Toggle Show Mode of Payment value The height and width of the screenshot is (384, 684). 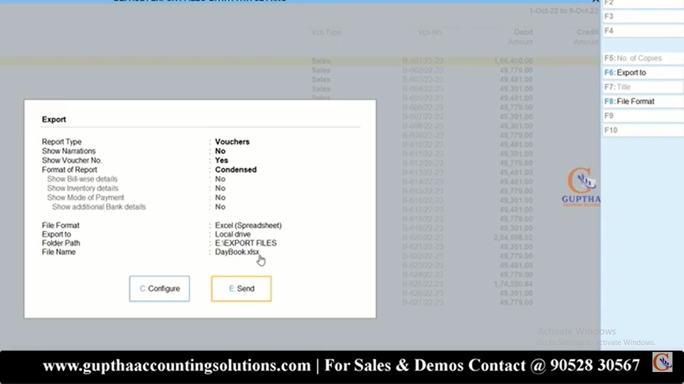(220, 197)
